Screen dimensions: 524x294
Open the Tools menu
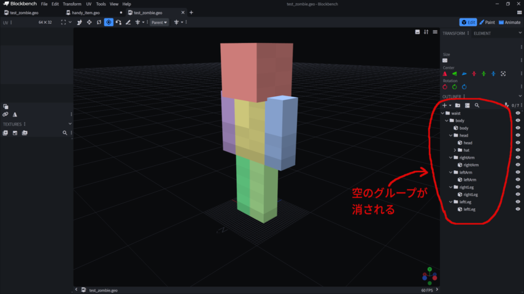[101, 4]
